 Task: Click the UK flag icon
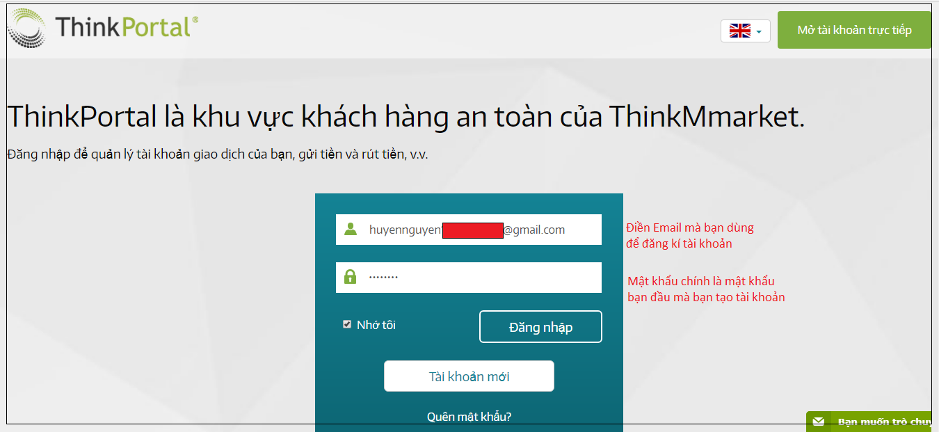click(740, 31)
